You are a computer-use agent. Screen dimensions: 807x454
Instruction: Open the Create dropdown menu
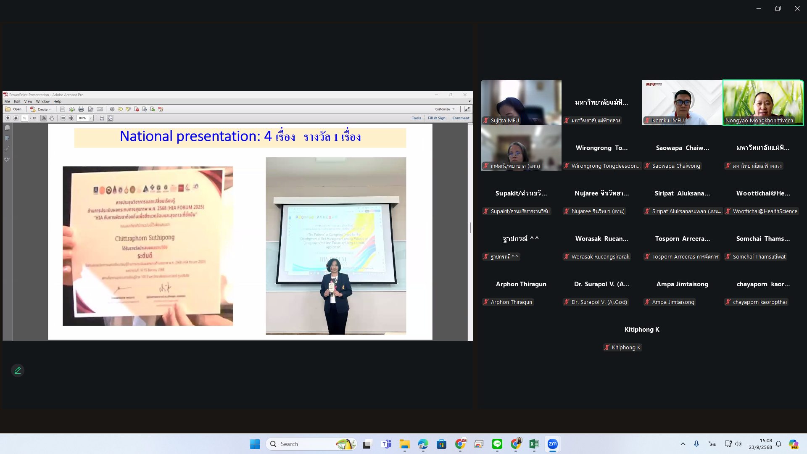pos(41,109)
